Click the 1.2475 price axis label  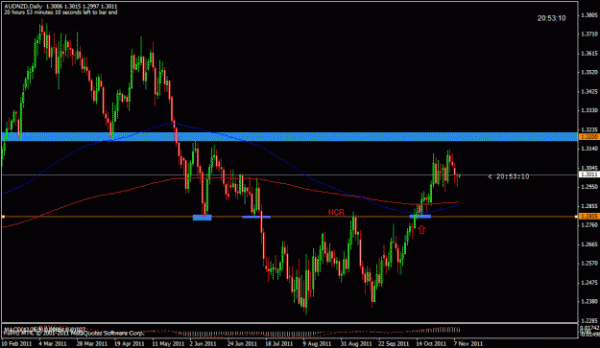pyautogui.click(x=588, y=283)
